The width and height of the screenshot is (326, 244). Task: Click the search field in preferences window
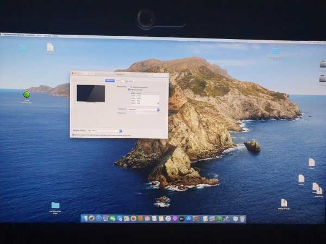(x=156, y=75)
